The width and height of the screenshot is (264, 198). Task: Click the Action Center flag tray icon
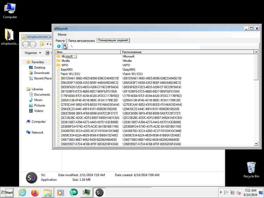click(x=226, y=192)
